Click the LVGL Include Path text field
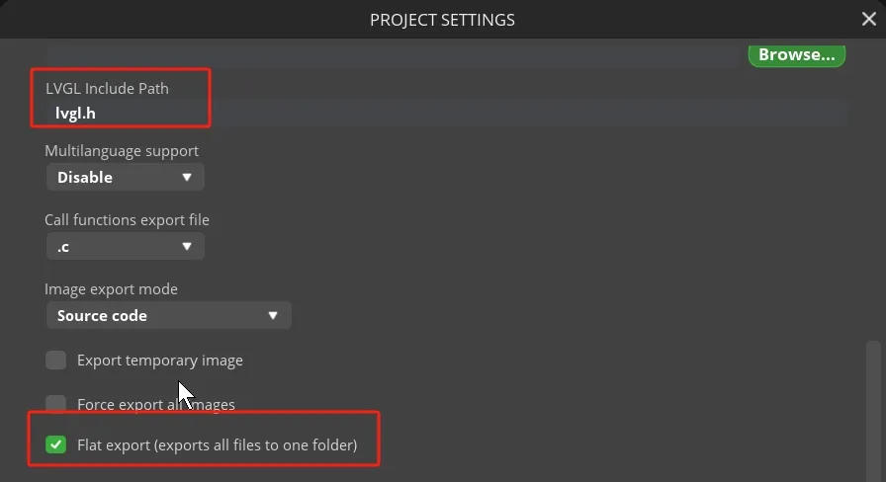The height and width of the screenshot is (482, 886). coord(445,113)
